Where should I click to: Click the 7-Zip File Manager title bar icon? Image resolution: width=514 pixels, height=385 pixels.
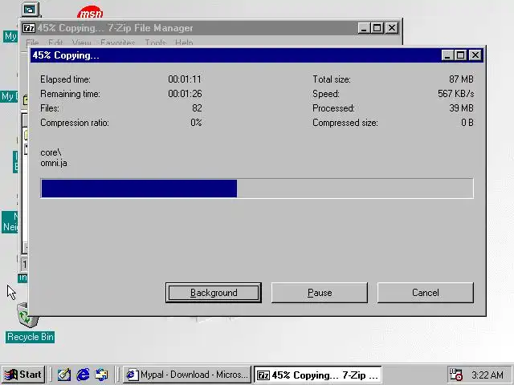pyautogui.click(x=29, y=28)
